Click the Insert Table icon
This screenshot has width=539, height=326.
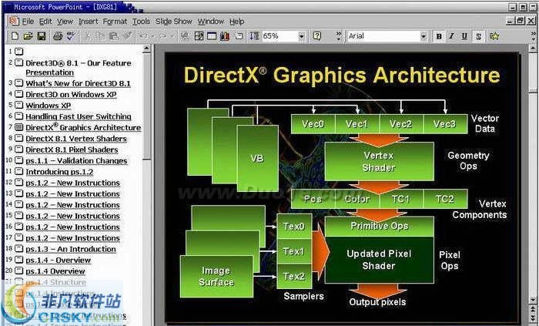[x=211, y=36]
